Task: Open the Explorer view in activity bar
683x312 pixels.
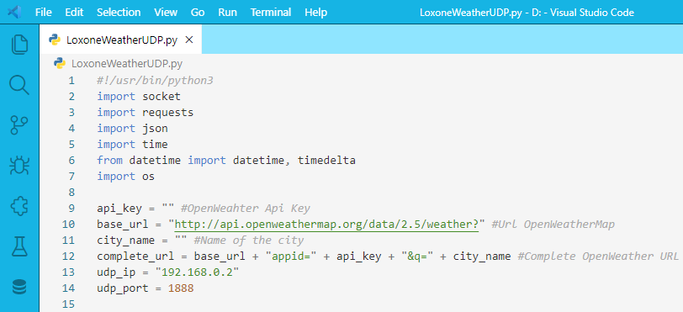Action: tap(19, 45)
